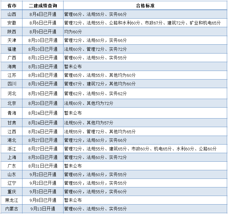
Task: Open the 9月13日开通 query for 内蒙古
Action: tap(43, 209)
